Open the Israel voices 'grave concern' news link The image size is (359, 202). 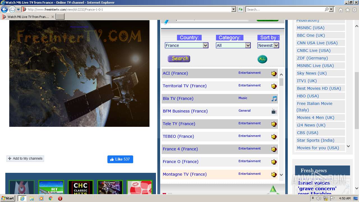coord(317,188)
